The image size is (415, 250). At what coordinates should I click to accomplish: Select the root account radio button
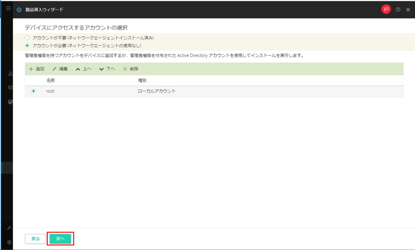pos(33,91)
